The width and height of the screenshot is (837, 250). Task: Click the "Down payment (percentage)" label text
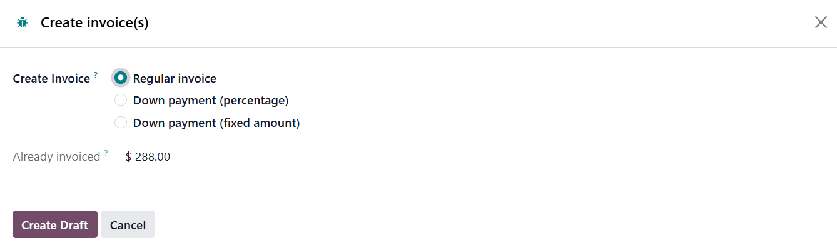tap(210, 101)
